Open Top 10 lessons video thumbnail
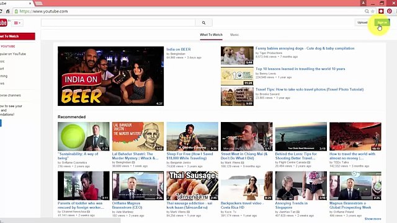This screenshot has height=223, width=397. coord(237,76)
